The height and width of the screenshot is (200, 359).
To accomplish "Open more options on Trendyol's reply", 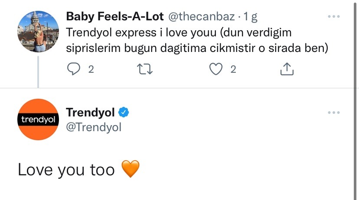I will click(333, 113).
